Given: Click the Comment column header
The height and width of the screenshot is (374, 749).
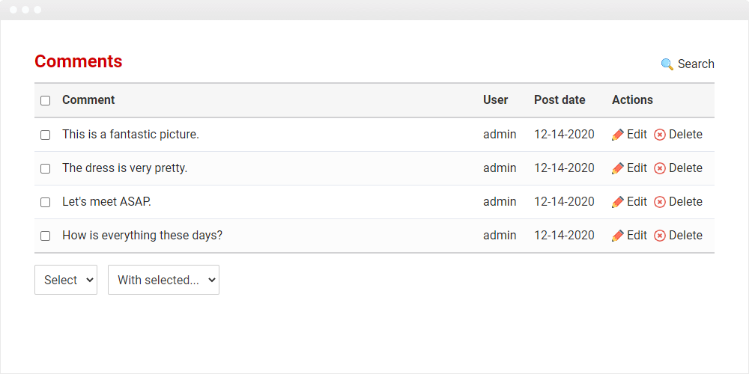Looking at the screenshot, I should tap(88, 99).
